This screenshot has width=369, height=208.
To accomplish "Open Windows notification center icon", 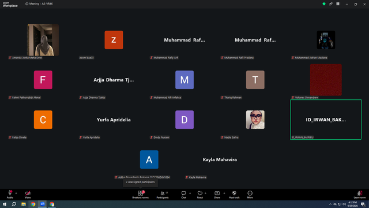I will 363,204.
